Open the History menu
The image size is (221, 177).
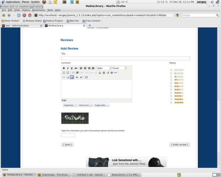point(26,10)
